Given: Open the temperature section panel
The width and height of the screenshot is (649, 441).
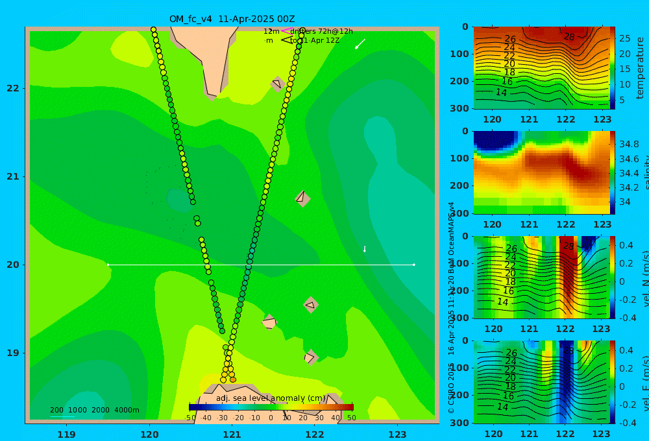Looking at the screenshot, I should [x=541, y=68].
